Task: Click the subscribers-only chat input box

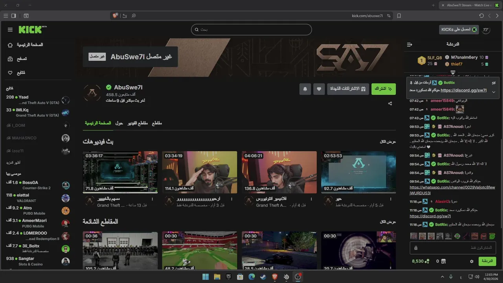Action: pos(453,248)
